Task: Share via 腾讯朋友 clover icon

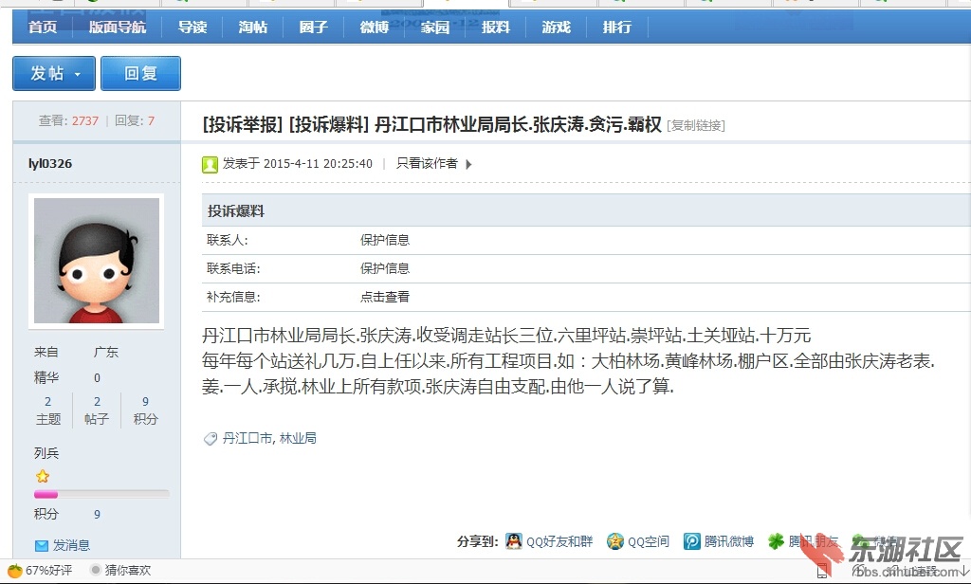Action: pos(776,541)
